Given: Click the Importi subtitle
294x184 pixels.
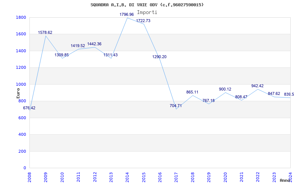Looking at the screenshot, I should point(147,13).
